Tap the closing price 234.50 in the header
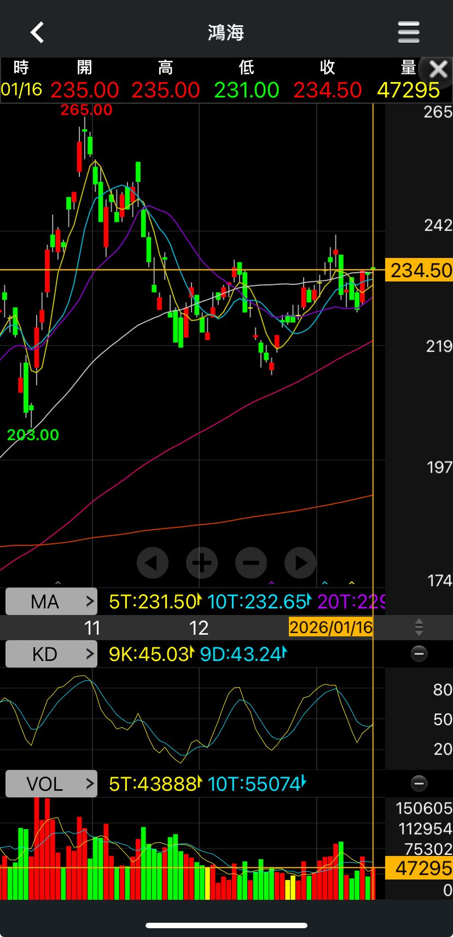 [328, 90]
